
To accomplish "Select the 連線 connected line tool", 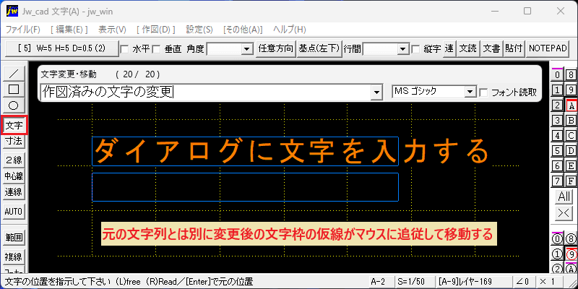I will (x=14, y=192).
